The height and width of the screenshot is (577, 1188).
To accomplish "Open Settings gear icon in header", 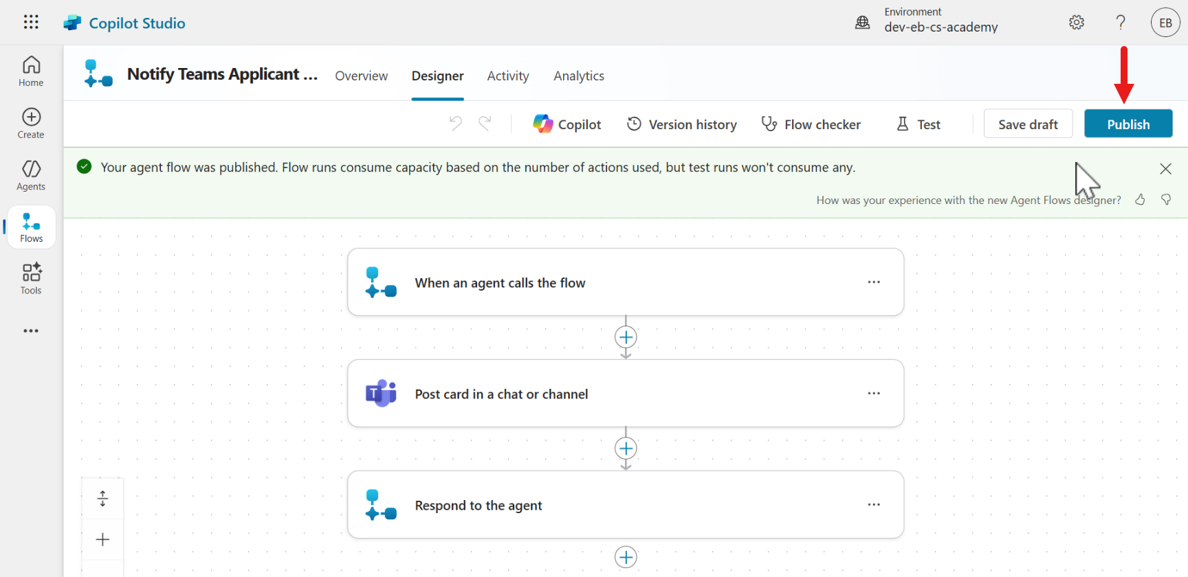I will [1077, 23].
